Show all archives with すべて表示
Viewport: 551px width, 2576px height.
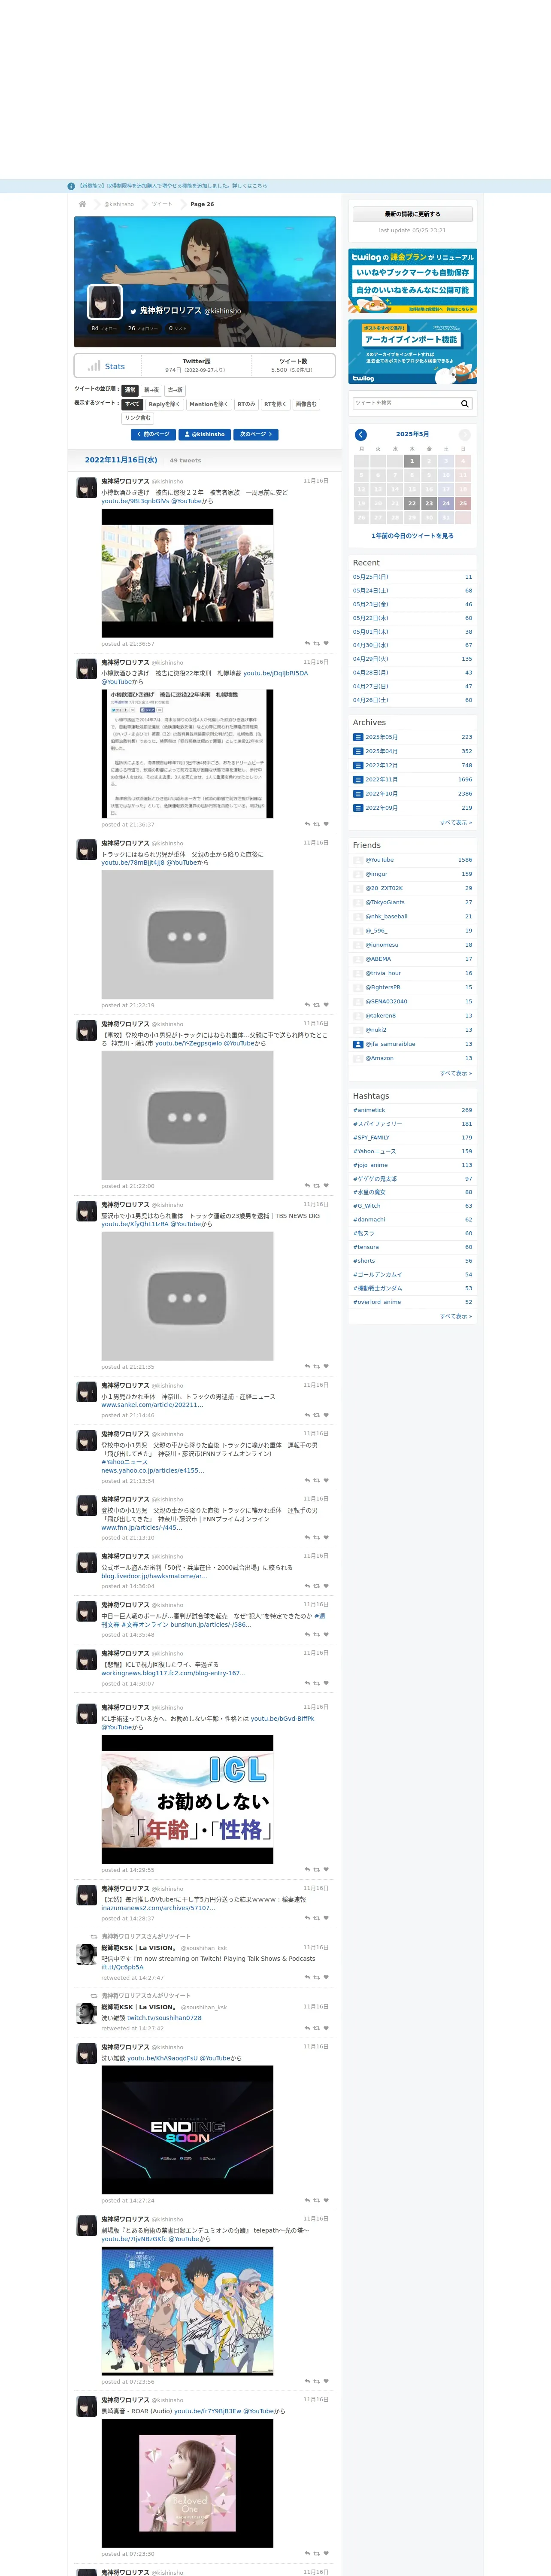tap(456, 822)
